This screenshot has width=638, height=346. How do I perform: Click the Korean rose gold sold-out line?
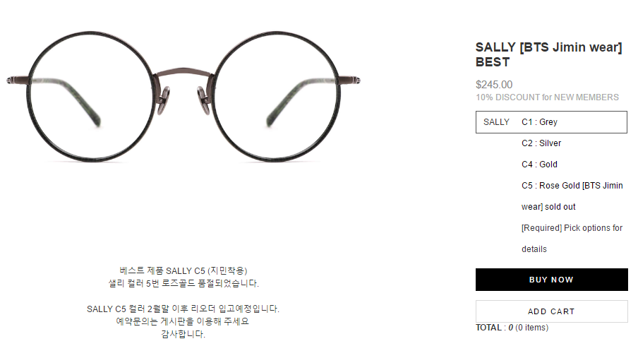coord(183,283)
